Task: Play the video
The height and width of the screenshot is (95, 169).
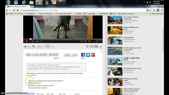Action: pyautogui.click(x=27, y=41)
